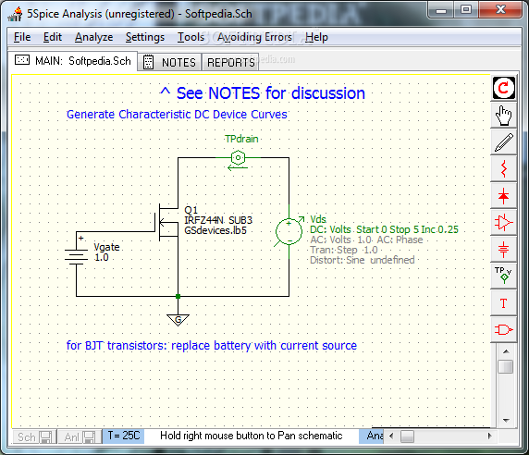This screenshot has width=529, height=455.
Task: Select the red T text tool
Action: tap(504, 303)
